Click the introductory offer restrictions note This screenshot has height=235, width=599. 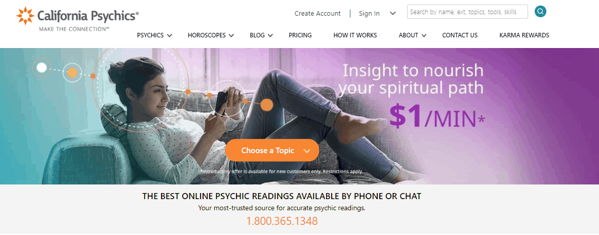tap(282, 172)
